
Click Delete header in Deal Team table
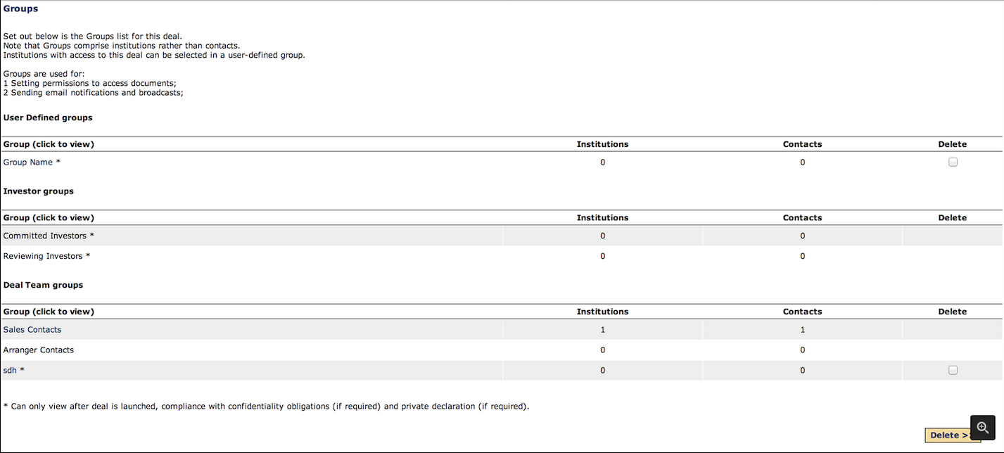click(953, 312)
